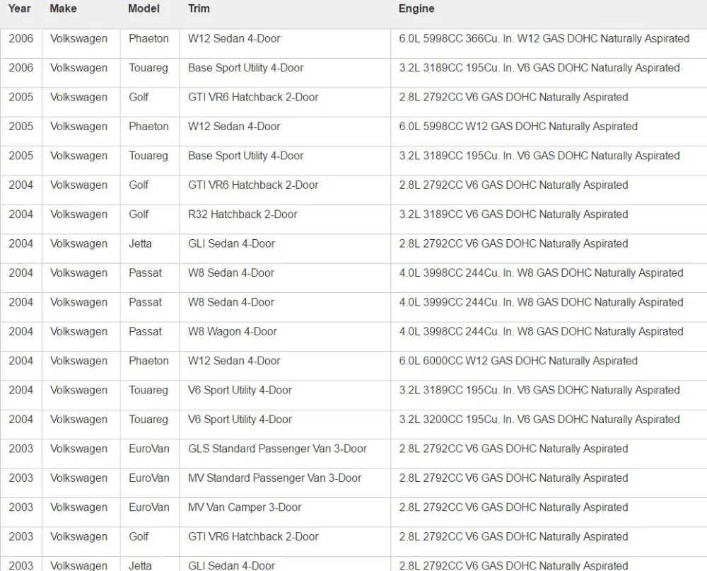Screen dimensions: 707x571
Task: Select GLI Sedan 4-Door in 2004 row
Action: pyautogui.click(x=231, y=243)
